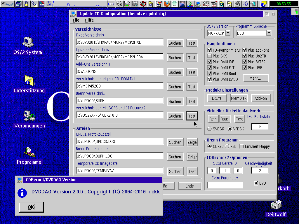This screenshot has width=299, height=224.
Task: Launch Firefox from the WarpCenter tray
Action: (167, 4)
